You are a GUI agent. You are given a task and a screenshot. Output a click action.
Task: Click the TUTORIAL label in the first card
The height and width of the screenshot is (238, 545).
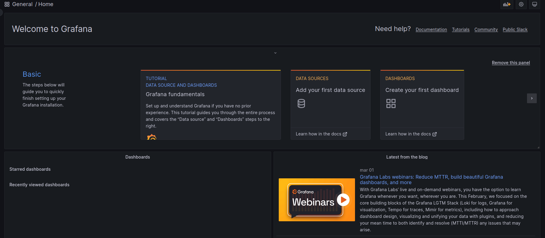[156, 79]
